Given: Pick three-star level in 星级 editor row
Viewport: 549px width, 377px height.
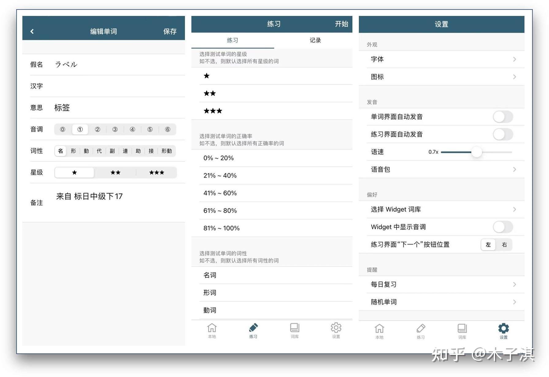Looking at the screenshot, I should tap(157, 173).
